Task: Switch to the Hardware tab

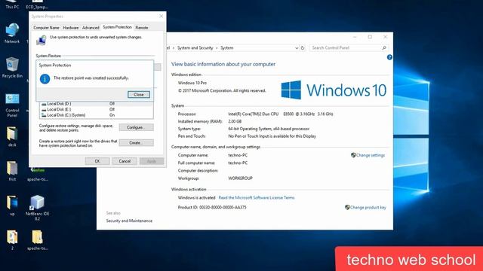Action: 70,28
